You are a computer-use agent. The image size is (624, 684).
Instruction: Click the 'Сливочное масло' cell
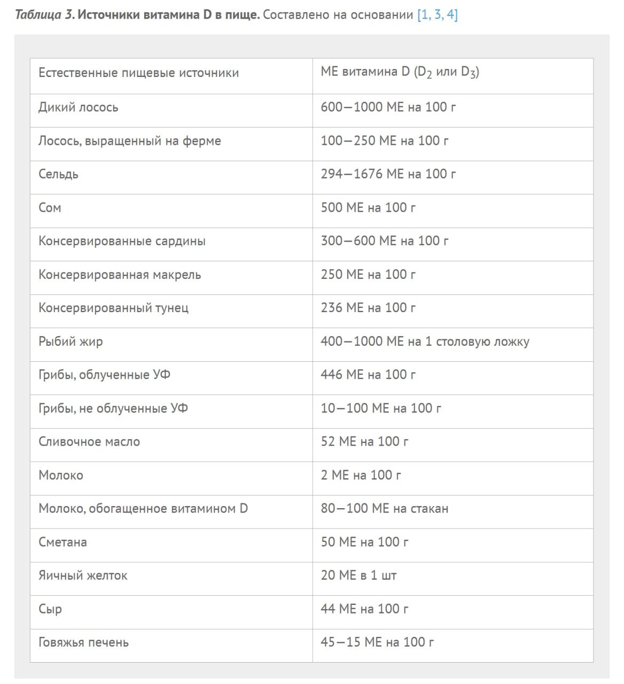click(89, 442)
